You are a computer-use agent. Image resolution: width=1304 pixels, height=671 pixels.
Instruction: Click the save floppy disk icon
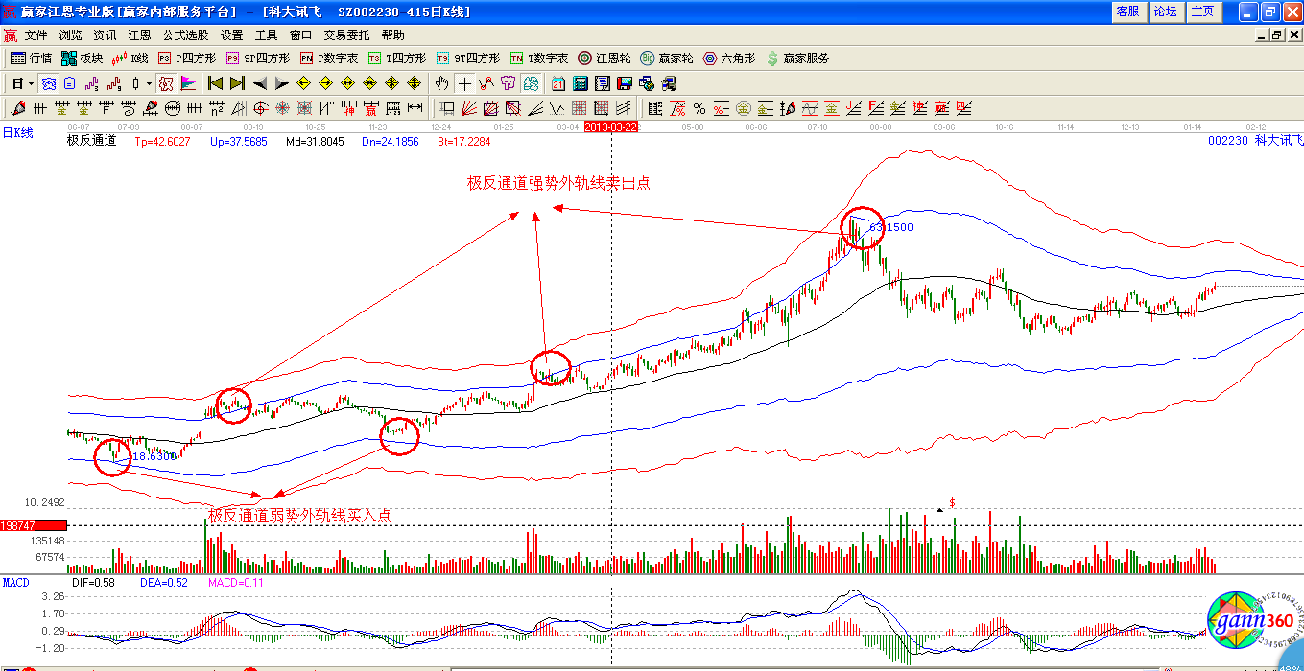[x=624, y=83]
